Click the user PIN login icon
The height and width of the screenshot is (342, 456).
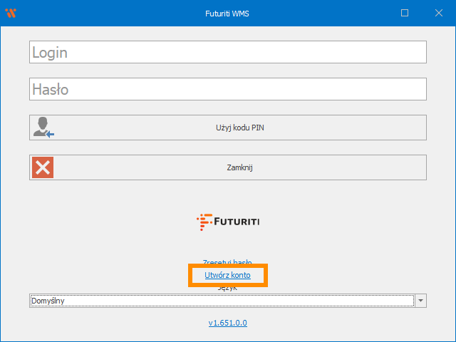click(43, 128)
